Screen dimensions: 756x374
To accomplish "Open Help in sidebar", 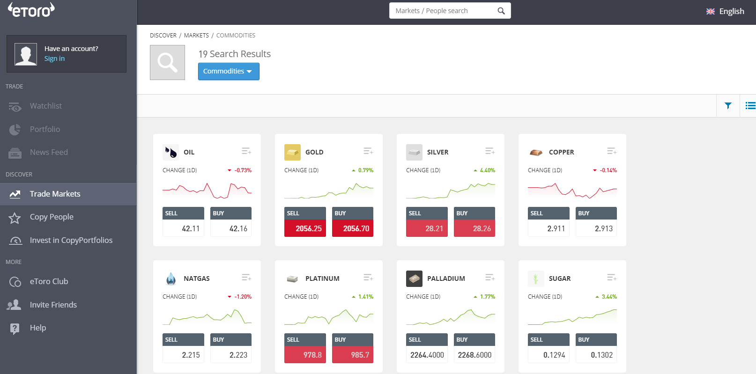I will (37, 328).
